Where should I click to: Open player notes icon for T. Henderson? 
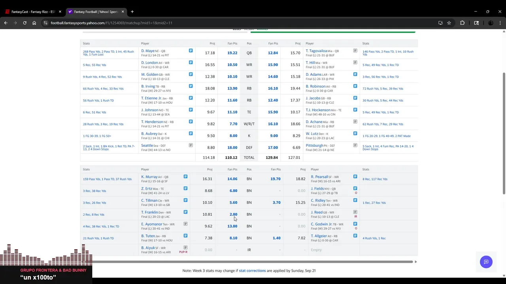pyautogui.click(x=191, y=121)
